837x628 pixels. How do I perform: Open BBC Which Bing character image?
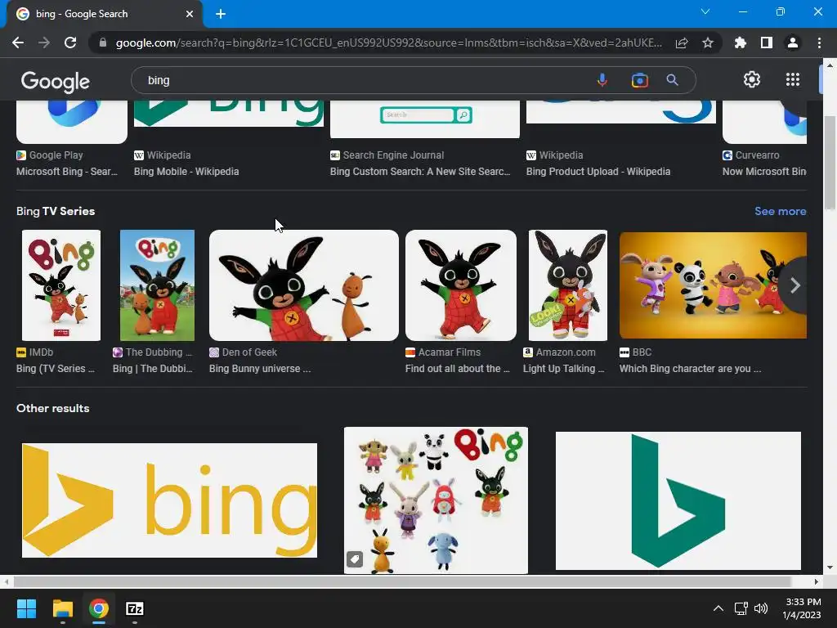[x=713, y=285]
